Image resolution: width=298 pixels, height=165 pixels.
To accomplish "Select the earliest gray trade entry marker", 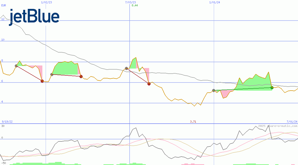I will coord(16,66).
